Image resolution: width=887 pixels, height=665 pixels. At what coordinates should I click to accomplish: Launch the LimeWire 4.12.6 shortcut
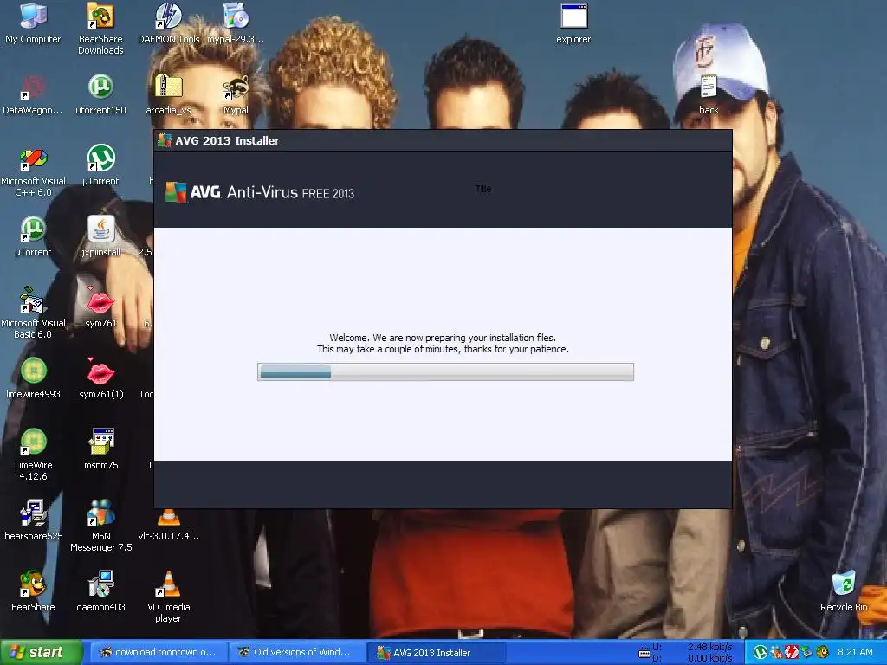click(x=33, y=455)
